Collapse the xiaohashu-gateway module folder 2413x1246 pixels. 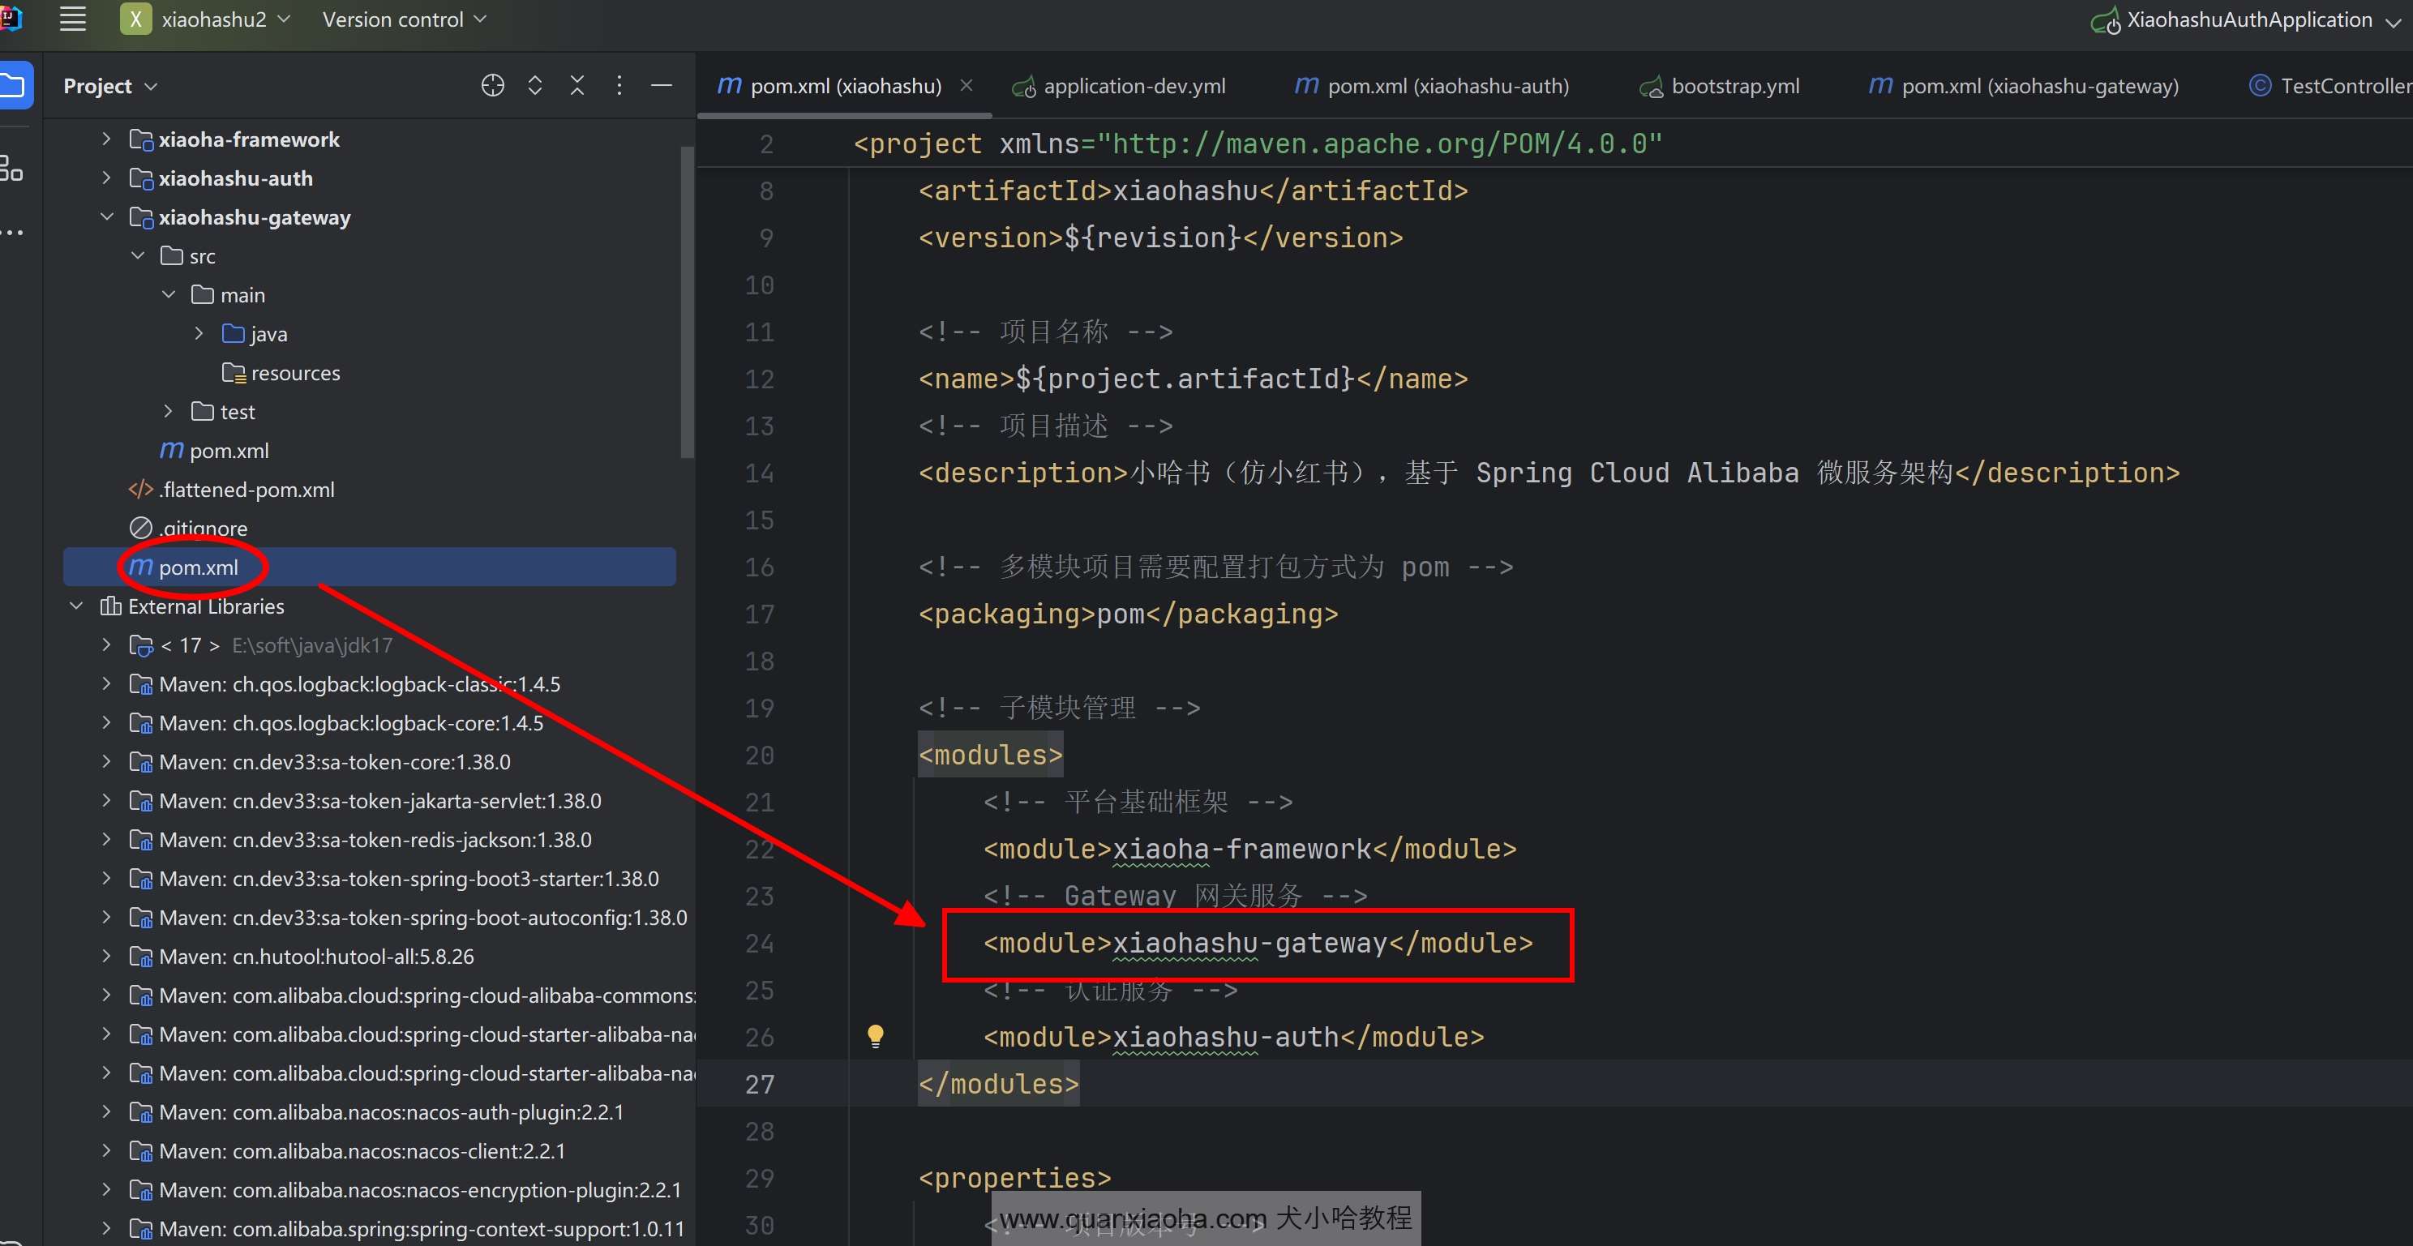pyautogui.click(x=106, y=217)
